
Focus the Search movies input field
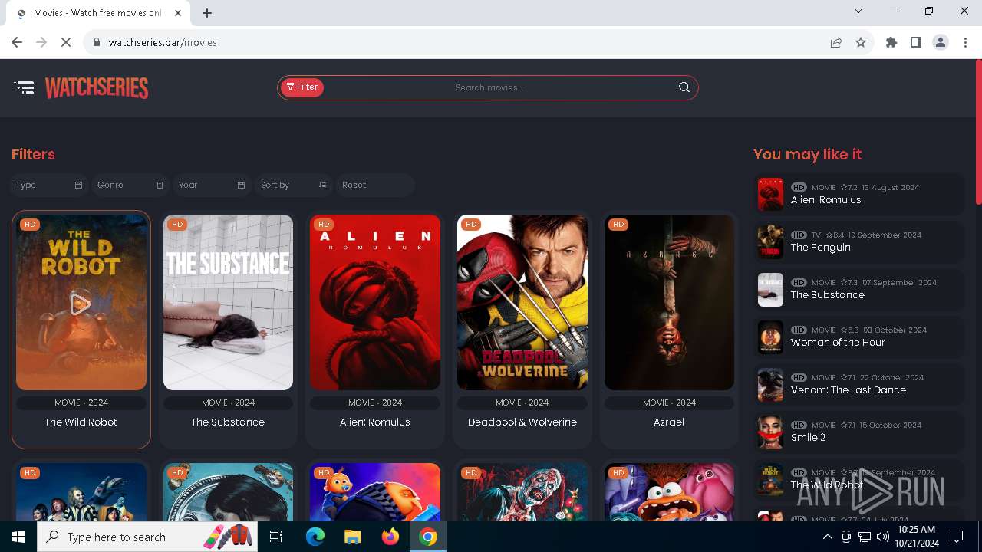[489, 87]
